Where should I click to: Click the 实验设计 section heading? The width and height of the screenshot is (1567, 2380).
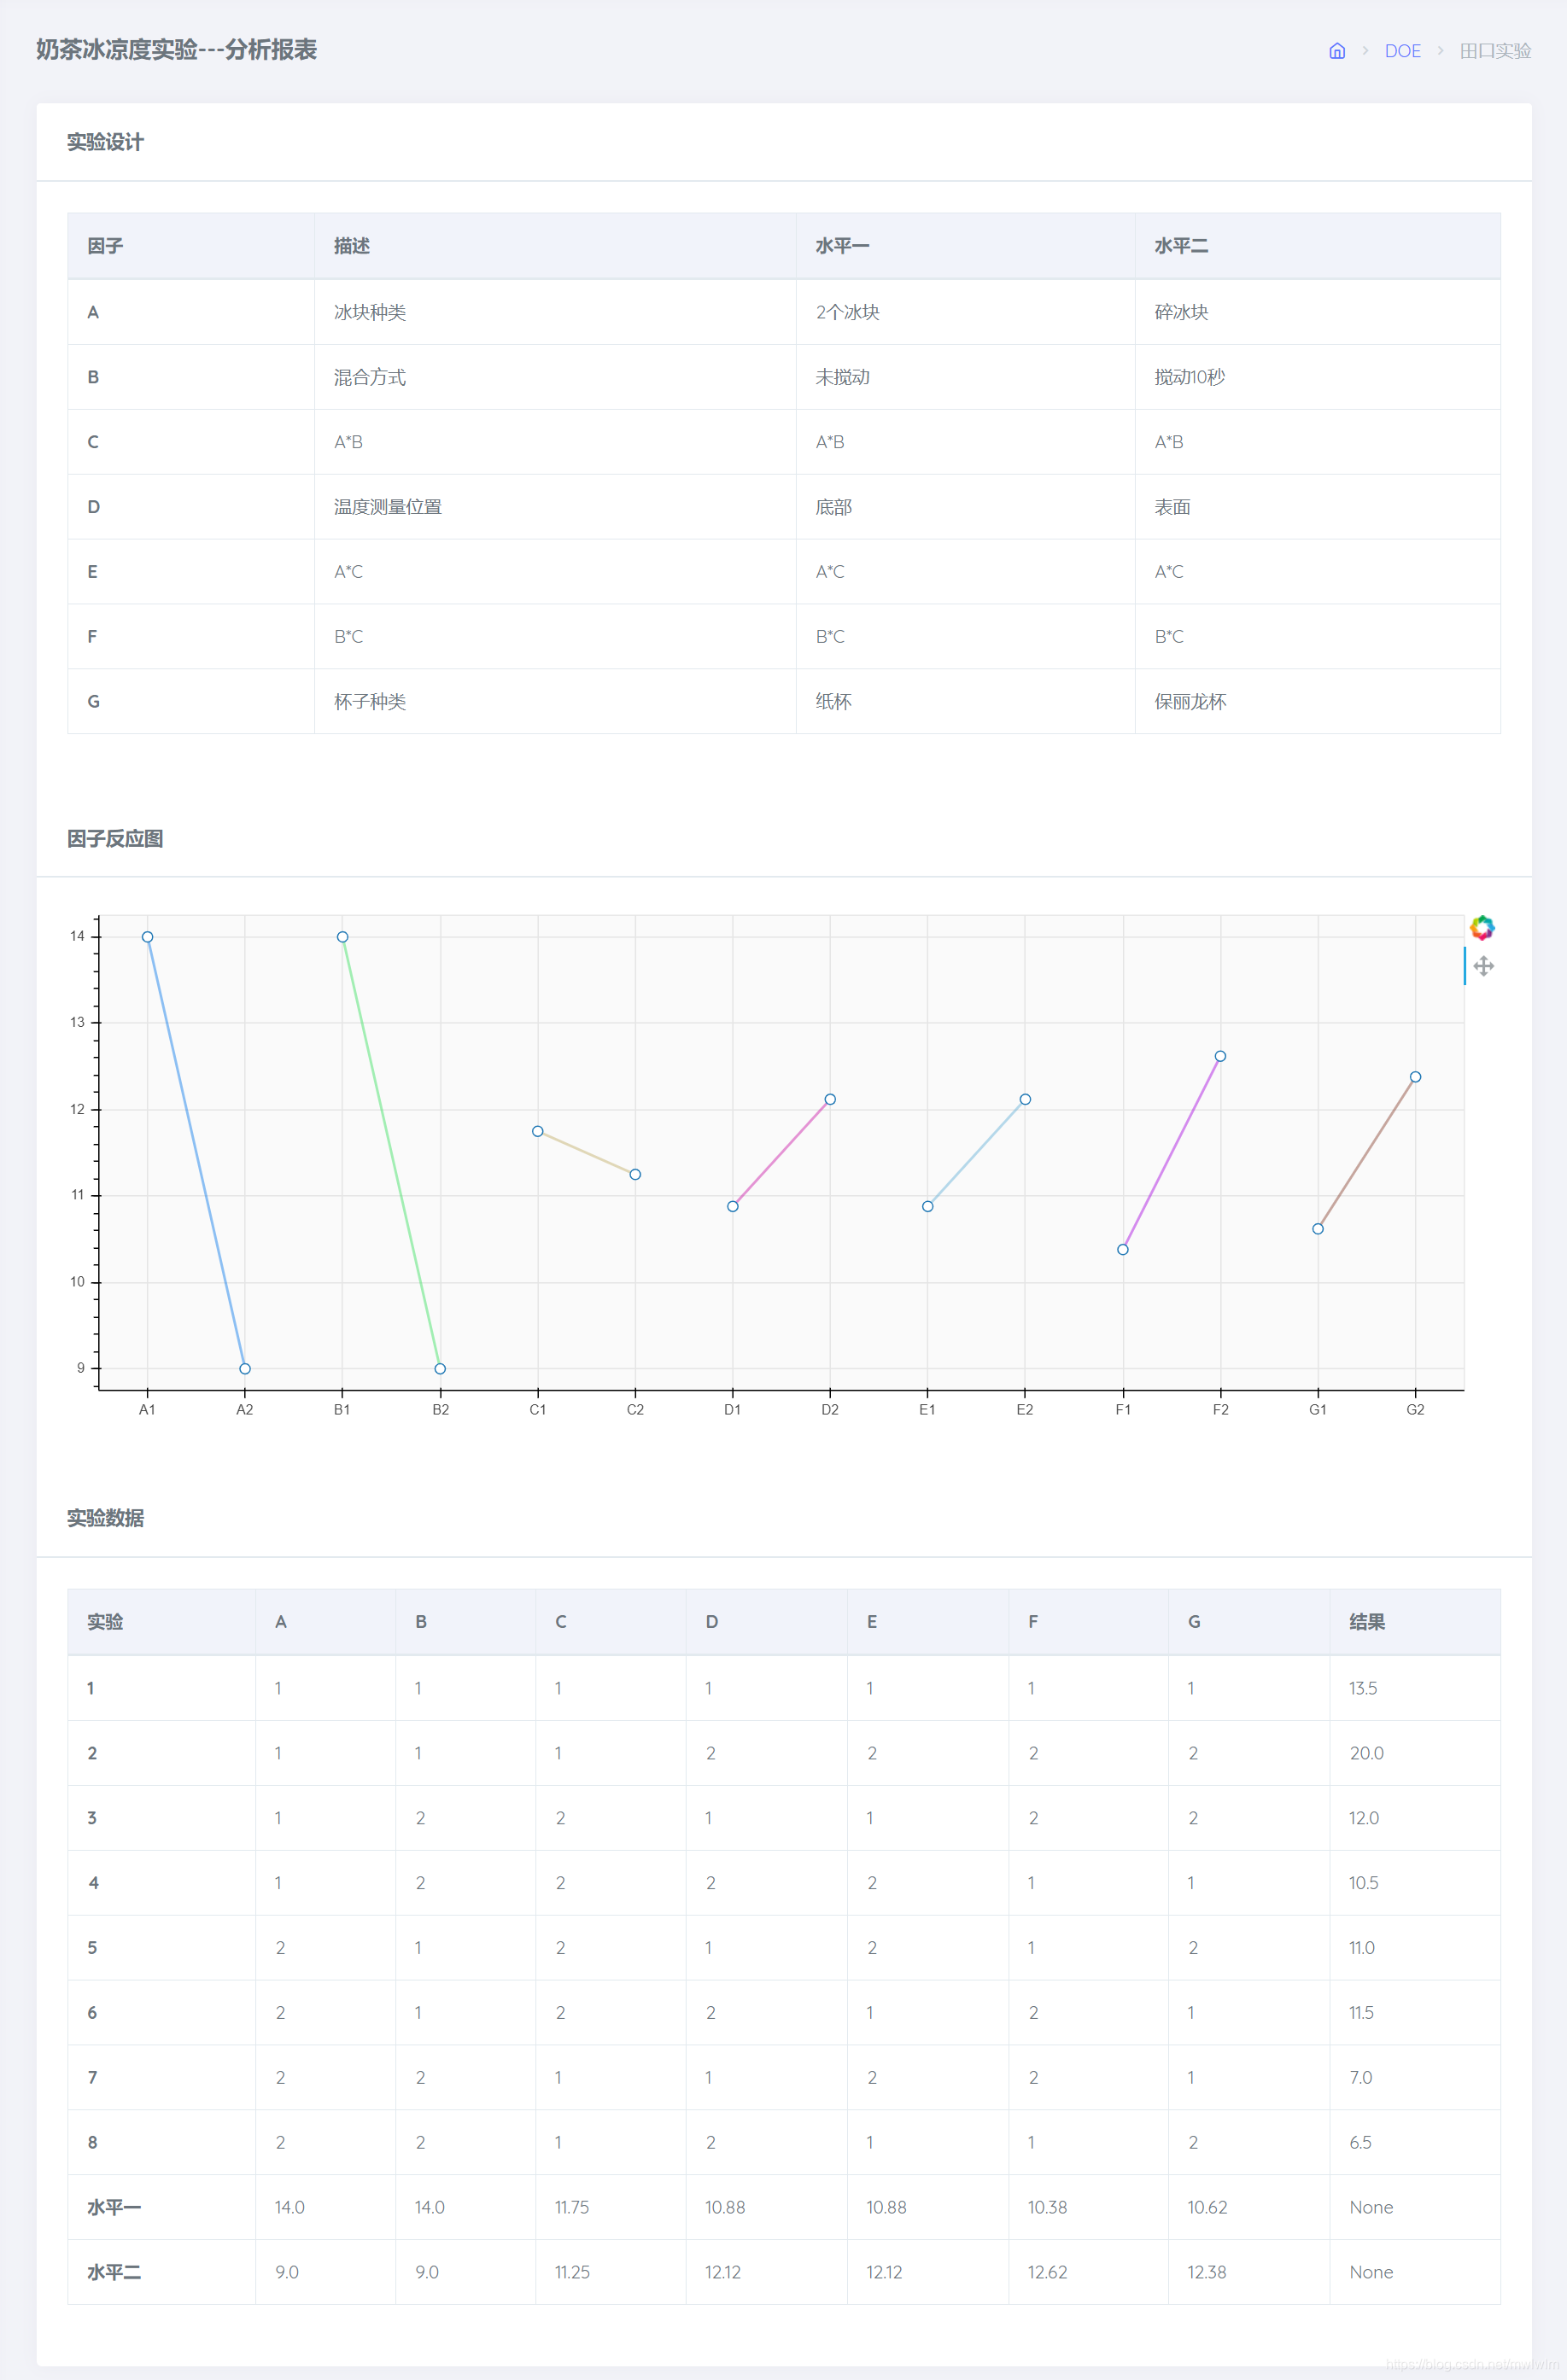(105, 142)
